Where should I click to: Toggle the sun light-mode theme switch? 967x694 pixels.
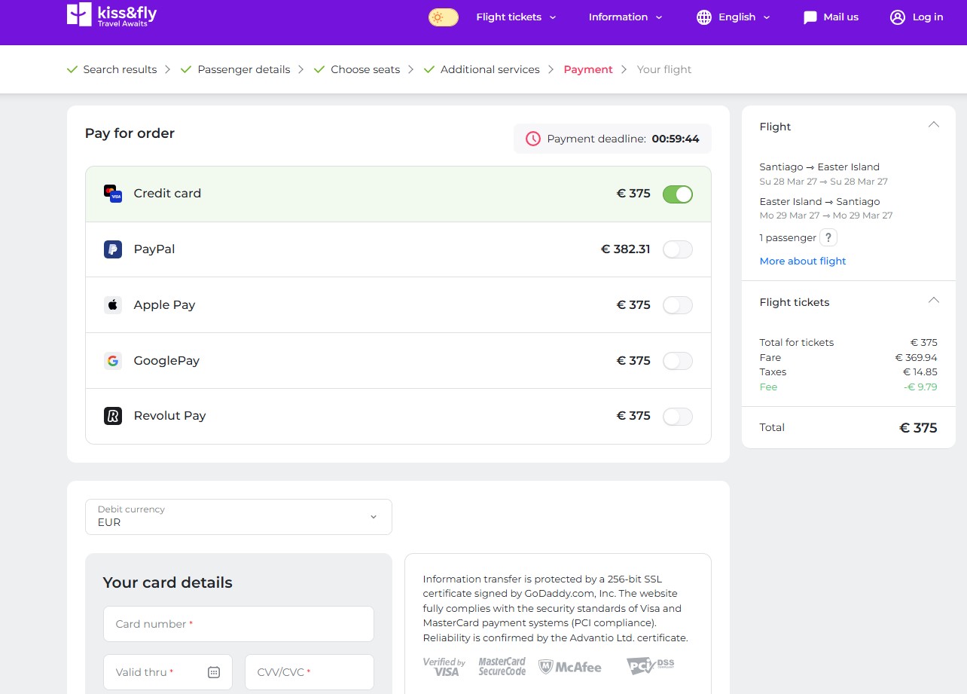[x=443, y=17]
